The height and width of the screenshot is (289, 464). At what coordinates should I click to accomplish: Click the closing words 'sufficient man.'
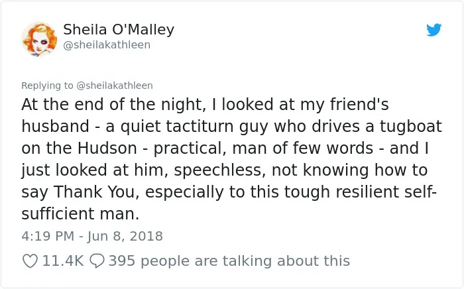[80, 213]
